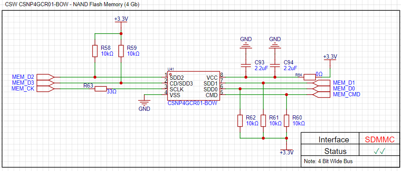Click the R62 10kΩ value text
The image size is (401, 171).
pyautogui.click(x=252, y=123)
